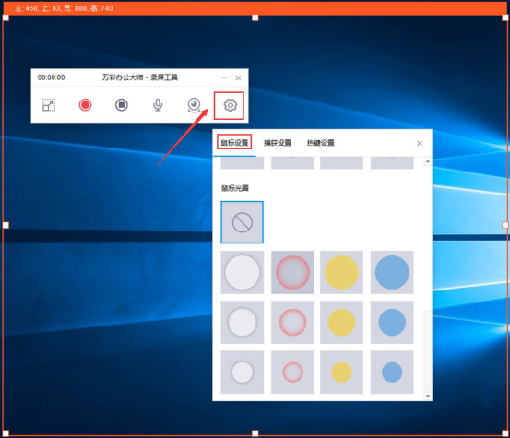510x438 pixels.
Task: Pick the small red ring cursor halo
Action: pyautogui.click(x=292, y=372)
